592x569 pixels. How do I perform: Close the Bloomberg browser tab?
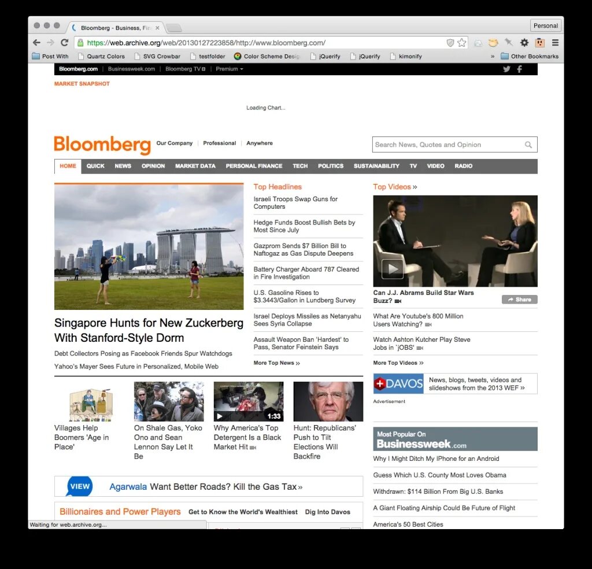point(157,28)
